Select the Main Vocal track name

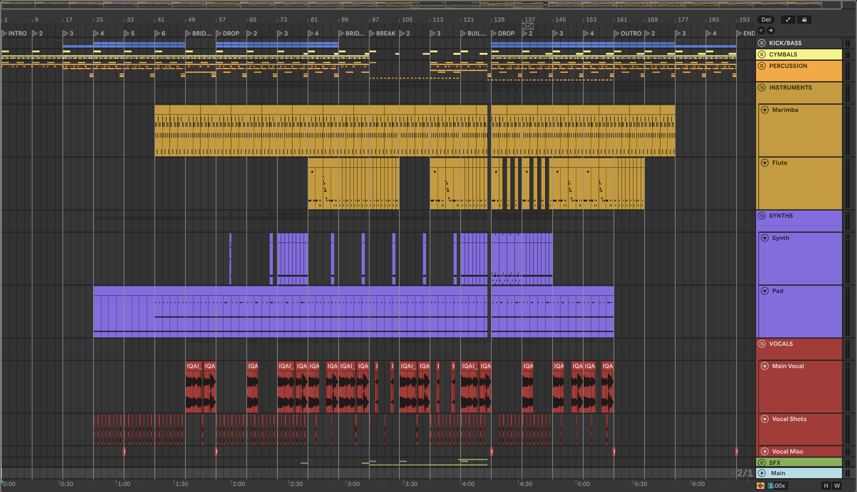click(788, 366)
